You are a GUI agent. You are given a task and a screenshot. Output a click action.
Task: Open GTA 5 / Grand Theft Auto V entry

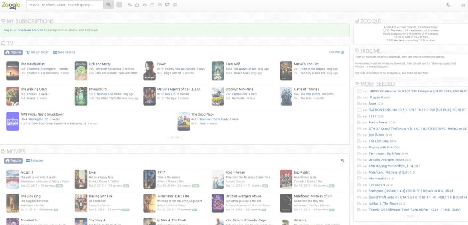click(x=418, y=129)
